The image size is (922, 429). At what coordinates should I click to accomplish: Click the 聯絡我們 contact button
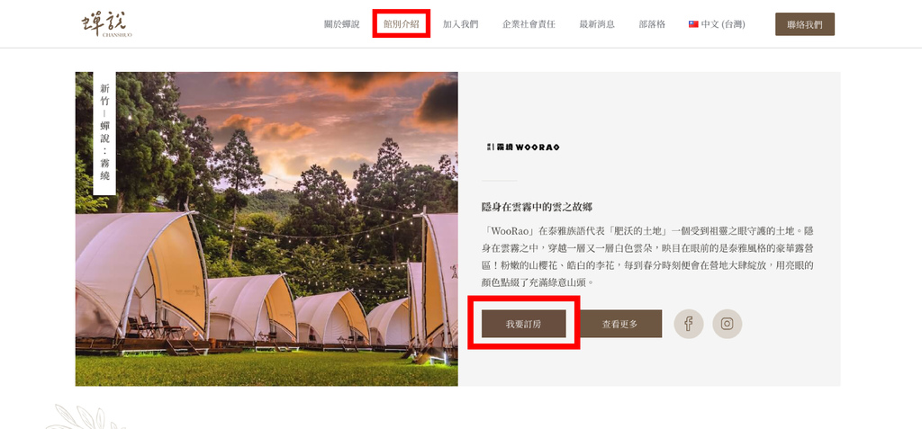click(805, 24)
